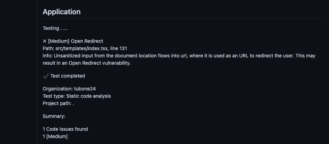Click '1 Code issues found' text

coord(65,129)
